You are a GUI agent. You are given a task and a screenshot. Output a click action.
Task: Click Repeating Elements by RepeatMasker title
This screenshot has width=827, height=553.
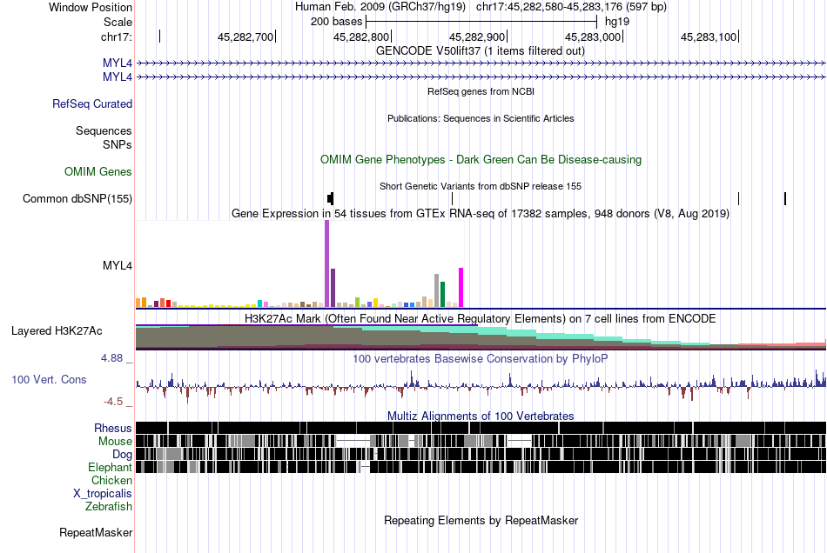pyautogui.click(x=481, y=520)
